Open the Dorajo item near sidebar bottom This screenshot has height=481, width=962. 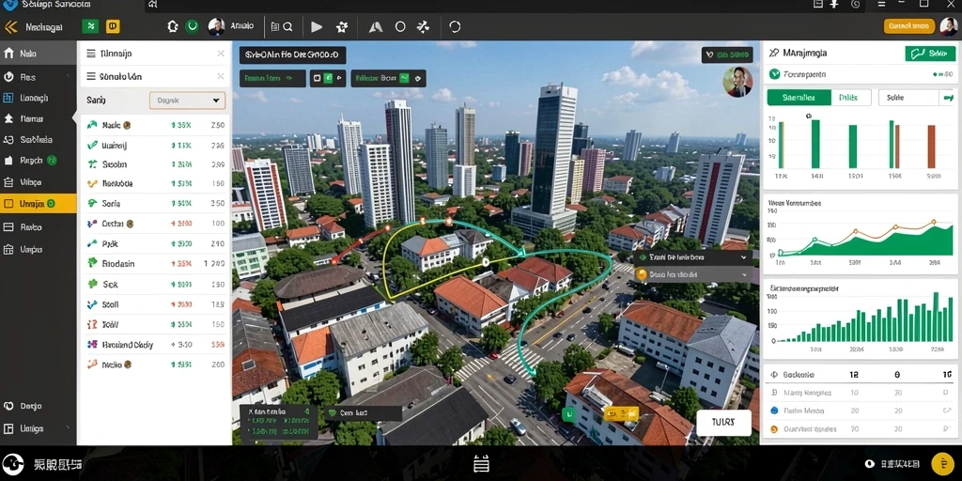pos(38,406)
